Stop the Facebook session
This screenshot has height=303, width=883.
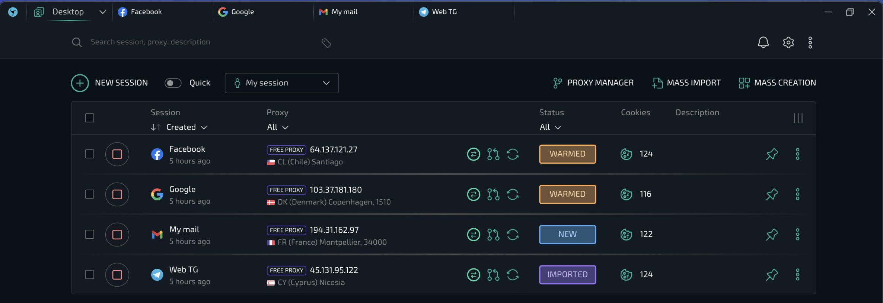pos(117,154)
